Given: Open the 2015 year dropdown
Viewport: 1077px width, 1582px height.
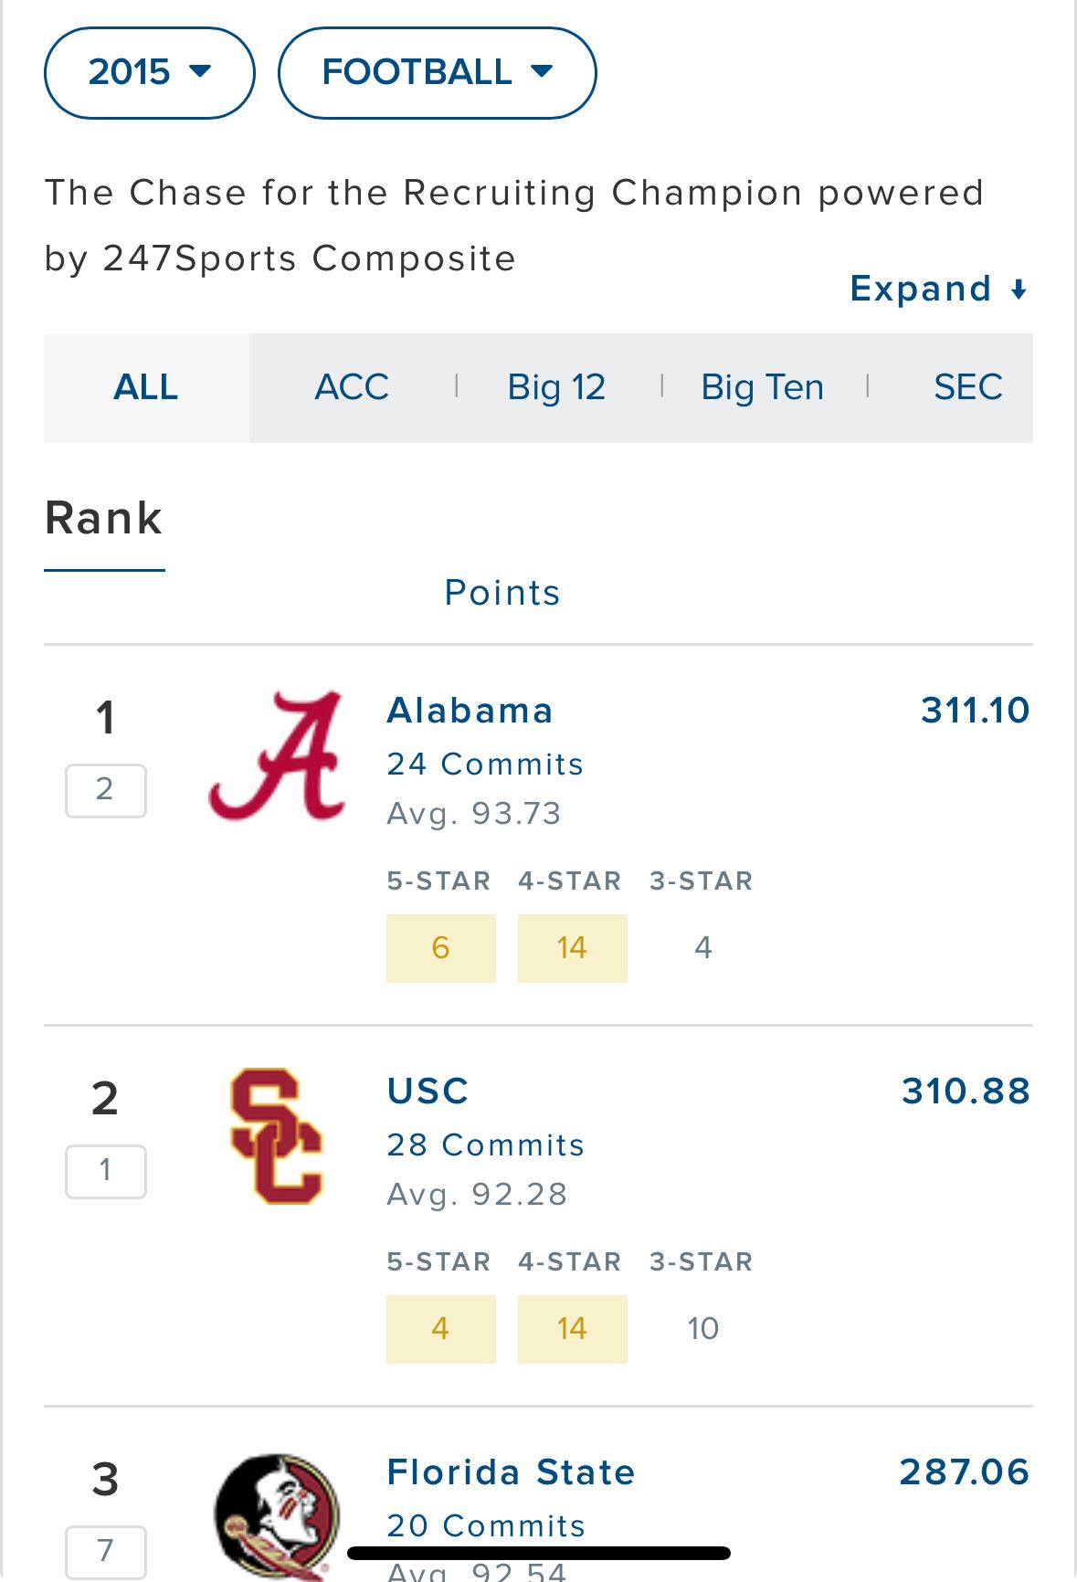Looking at the screenshot, I should pyautogui.click(x=149, y=72).
